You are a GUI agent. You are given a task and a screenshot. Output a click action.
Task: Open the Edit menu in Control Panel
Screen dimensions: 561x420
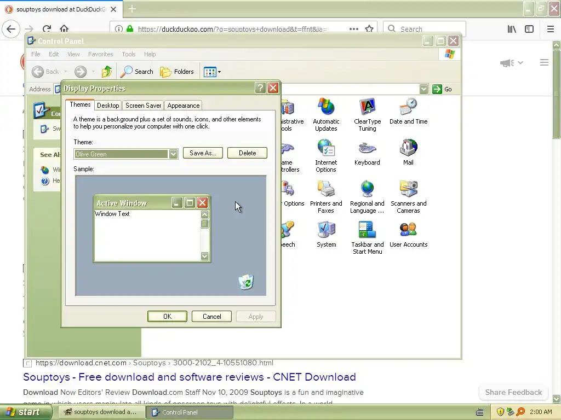point(54,54)
